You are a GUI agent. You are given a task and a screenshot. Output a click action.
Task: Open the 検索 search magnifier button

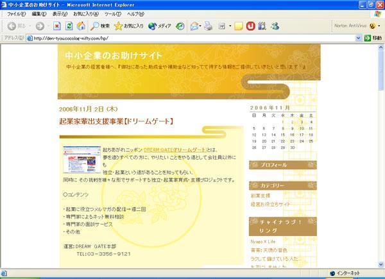[x=100, y=26]
